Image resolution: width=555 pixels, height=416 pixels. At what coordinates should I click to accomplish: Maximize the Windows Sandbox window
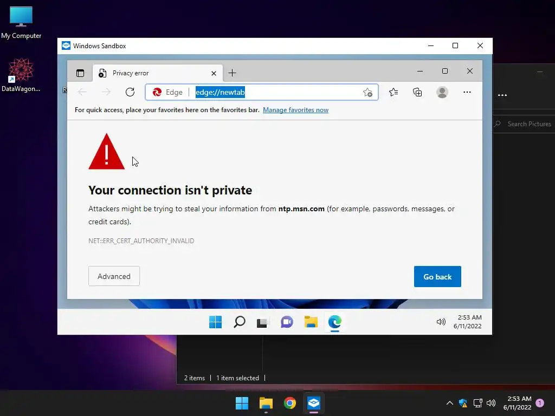(x=455, y=45)
